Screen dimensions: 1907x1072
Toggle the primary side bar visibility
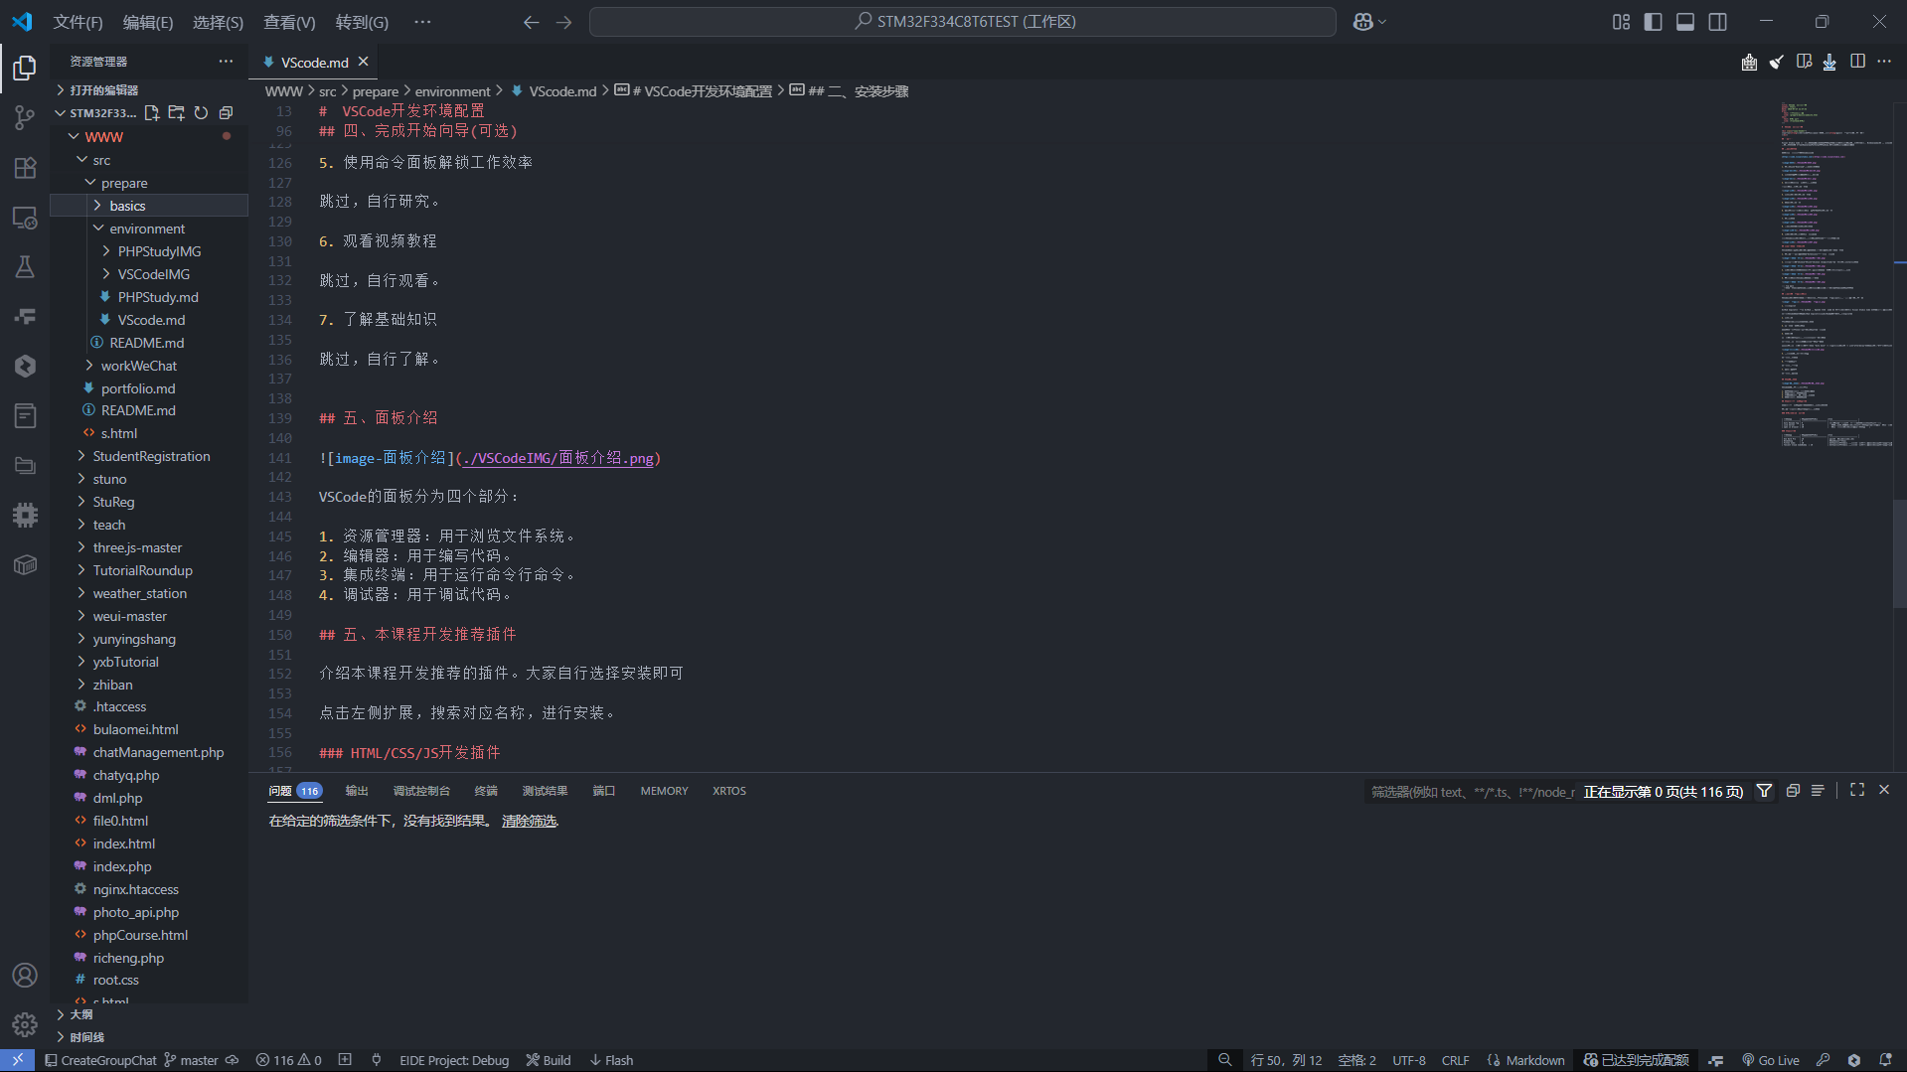pos(1653,22)
